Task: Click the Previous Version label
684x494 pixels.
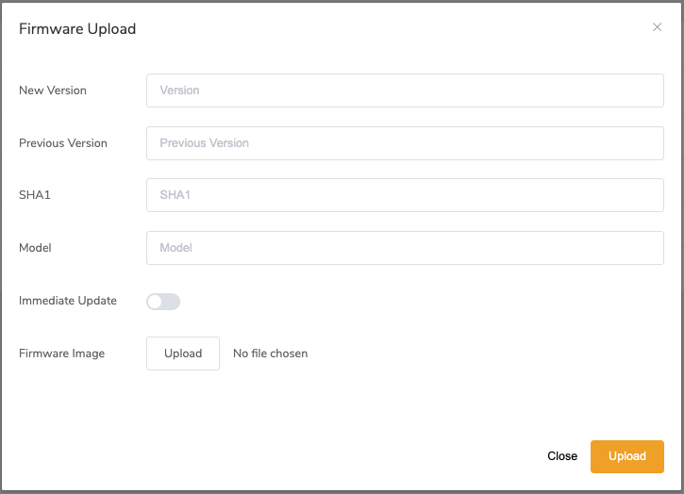Action: pos(63,143)
